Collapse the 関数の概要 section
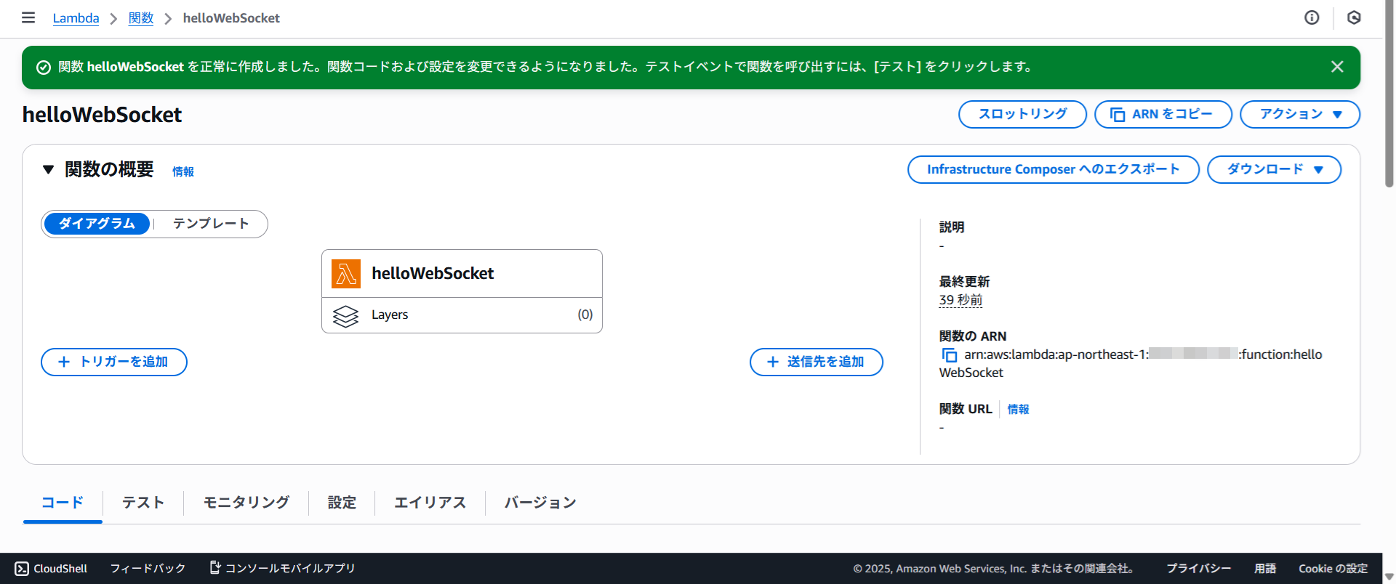This screenshot has height=584, width=1396. [x=48, y=170]
